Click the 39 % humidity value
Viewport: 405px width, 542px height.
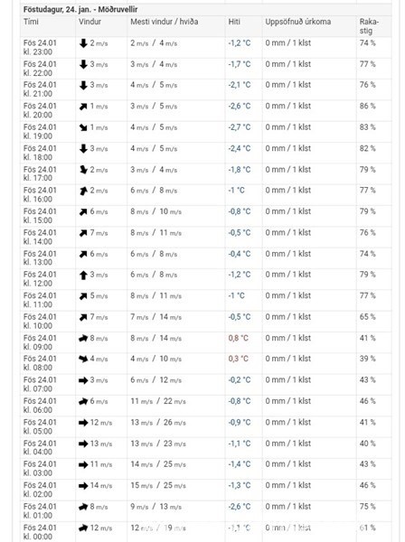pyautogui.click(x=367, y=359)
